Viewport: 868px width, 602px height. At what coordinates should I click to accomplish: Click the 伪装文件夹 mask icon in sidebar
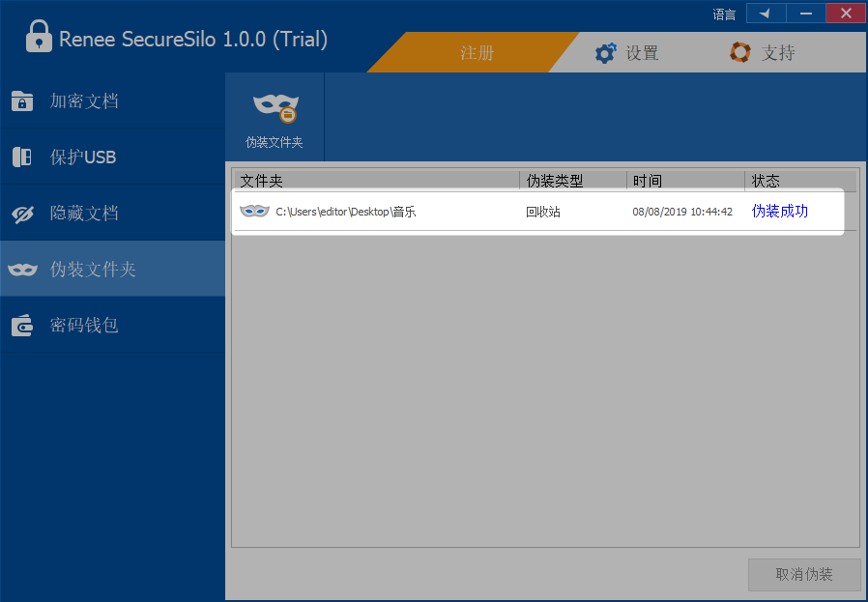click(x=22, y=270)
